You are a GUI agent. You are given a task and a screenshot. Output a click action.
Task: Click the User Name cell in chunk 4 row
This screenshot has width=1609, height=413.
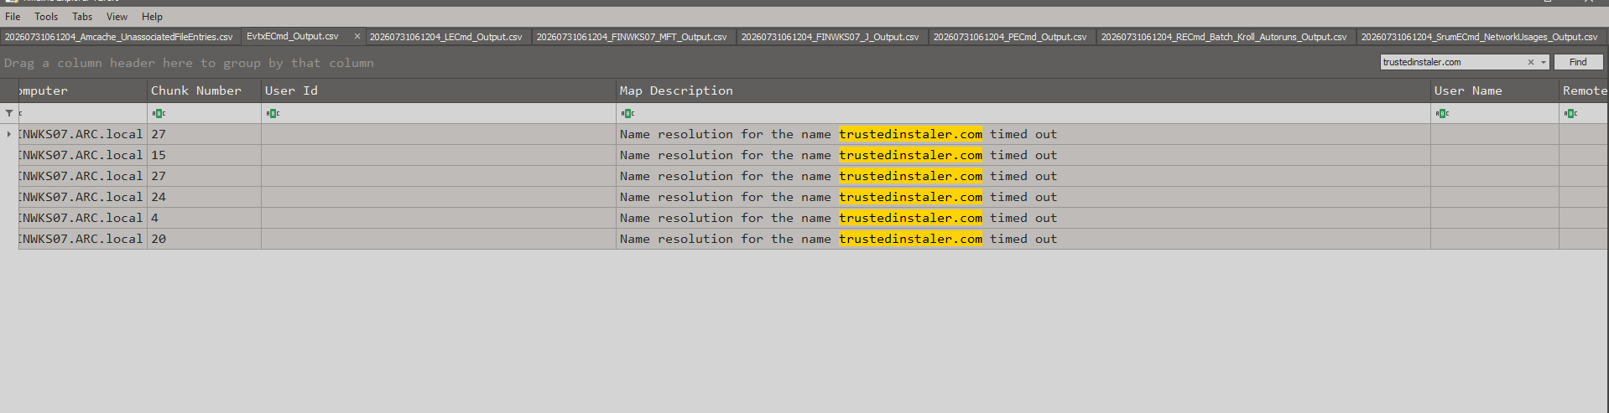1495,218
